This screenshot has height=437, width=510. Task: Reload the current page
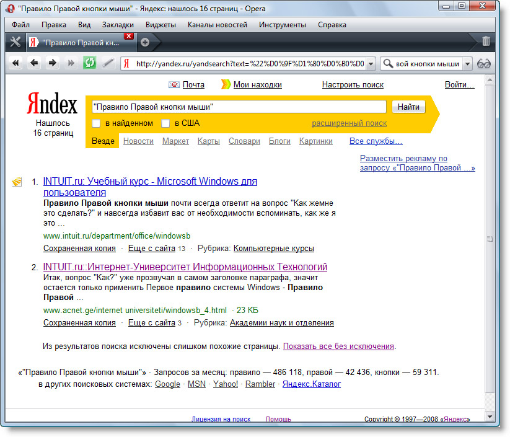[89, 63]
